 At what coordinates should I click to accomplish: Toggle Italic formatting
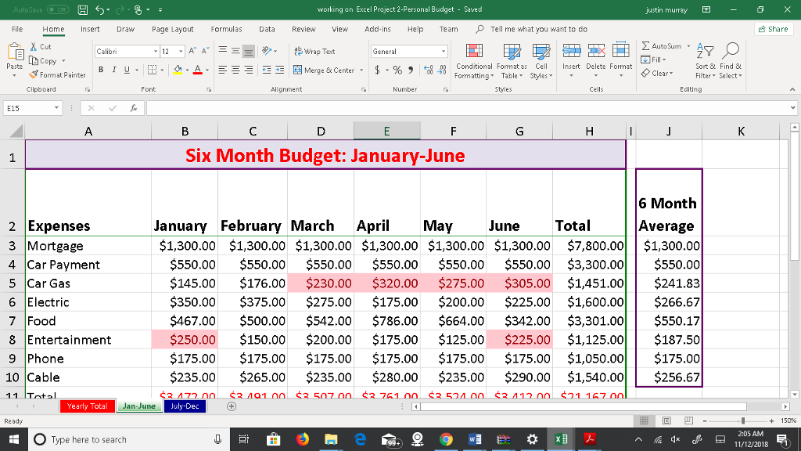tap(113, 70)
